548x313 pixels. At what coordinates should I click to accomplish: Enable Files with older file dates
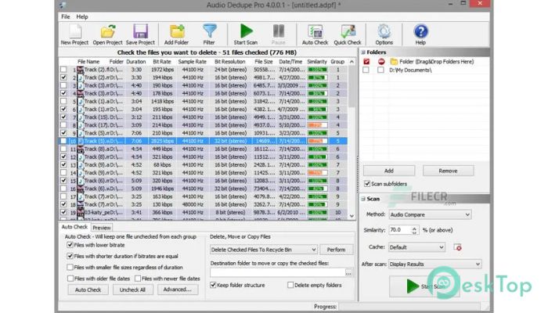point(70,279)
